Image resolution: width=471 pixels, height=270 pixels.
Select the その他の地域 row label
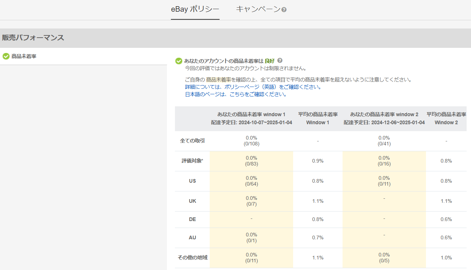tap(192, 258)
